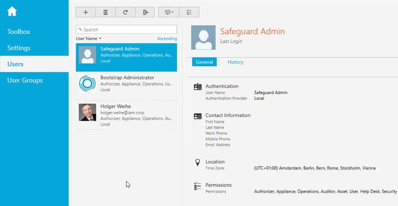This screenshot has height=206, width=398.
Task: Click Holger Weihe's profile photo
Action: click(x=87, y=112)
